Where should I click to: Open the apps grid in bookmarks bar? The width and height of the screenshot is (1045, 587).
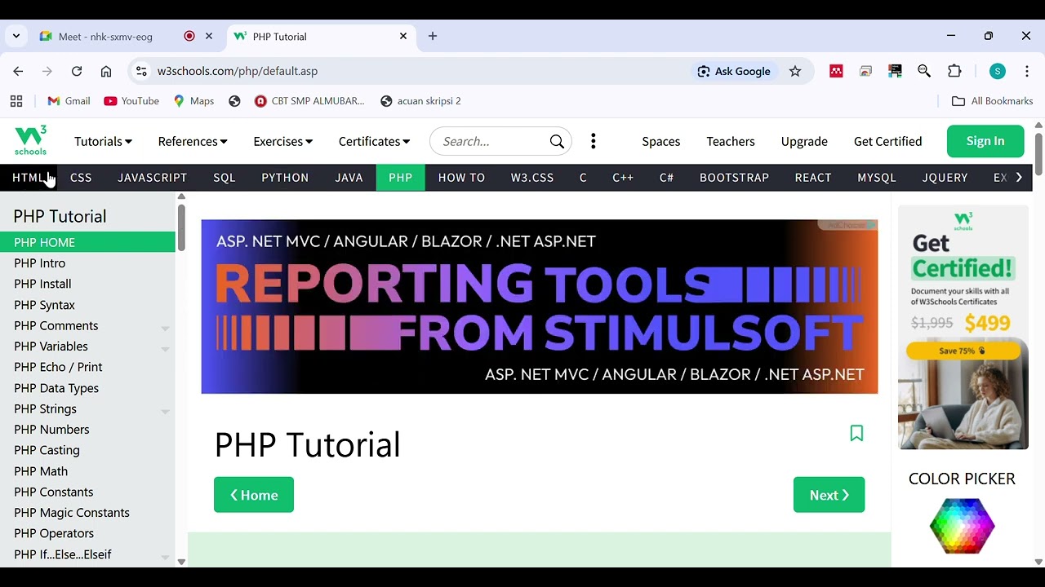16,101
